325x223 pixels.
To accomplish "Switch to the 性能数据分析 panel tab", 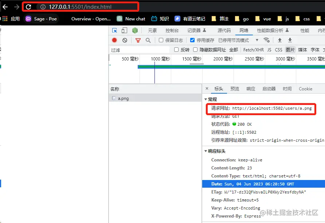I will 273,31.
